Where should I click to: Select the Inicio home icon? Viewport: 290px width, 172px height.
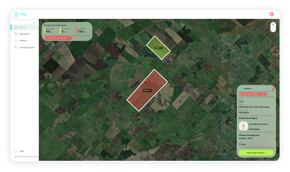(15, 27)
